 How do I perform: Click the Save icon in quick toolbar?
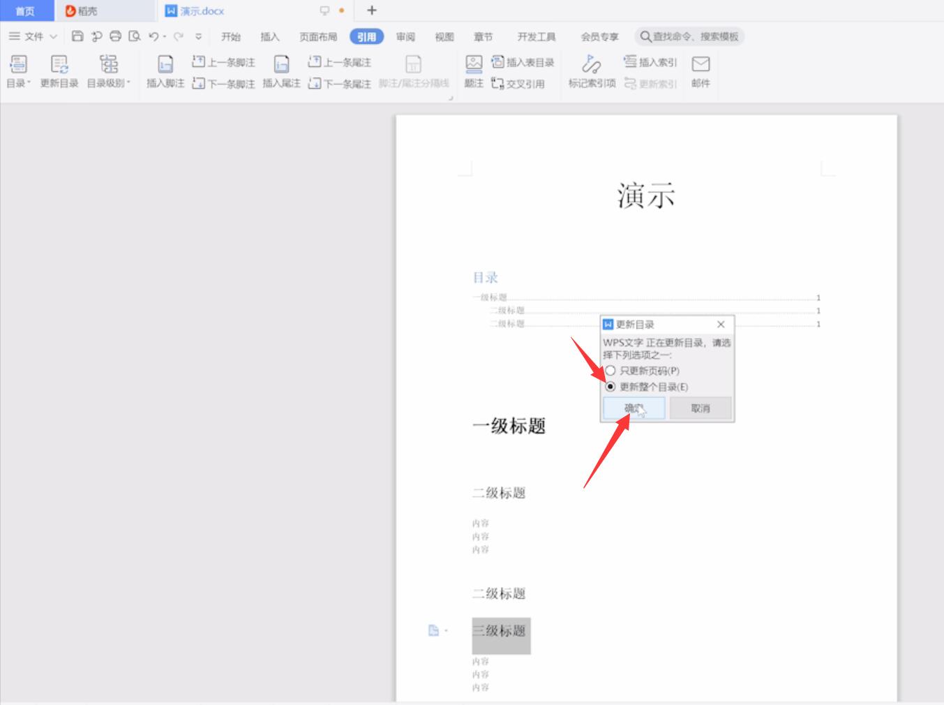coord(77,36)
